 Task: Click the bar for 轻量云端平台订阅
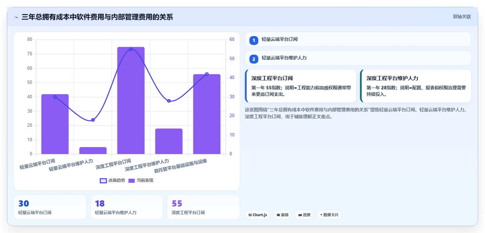tap(55, 124)
